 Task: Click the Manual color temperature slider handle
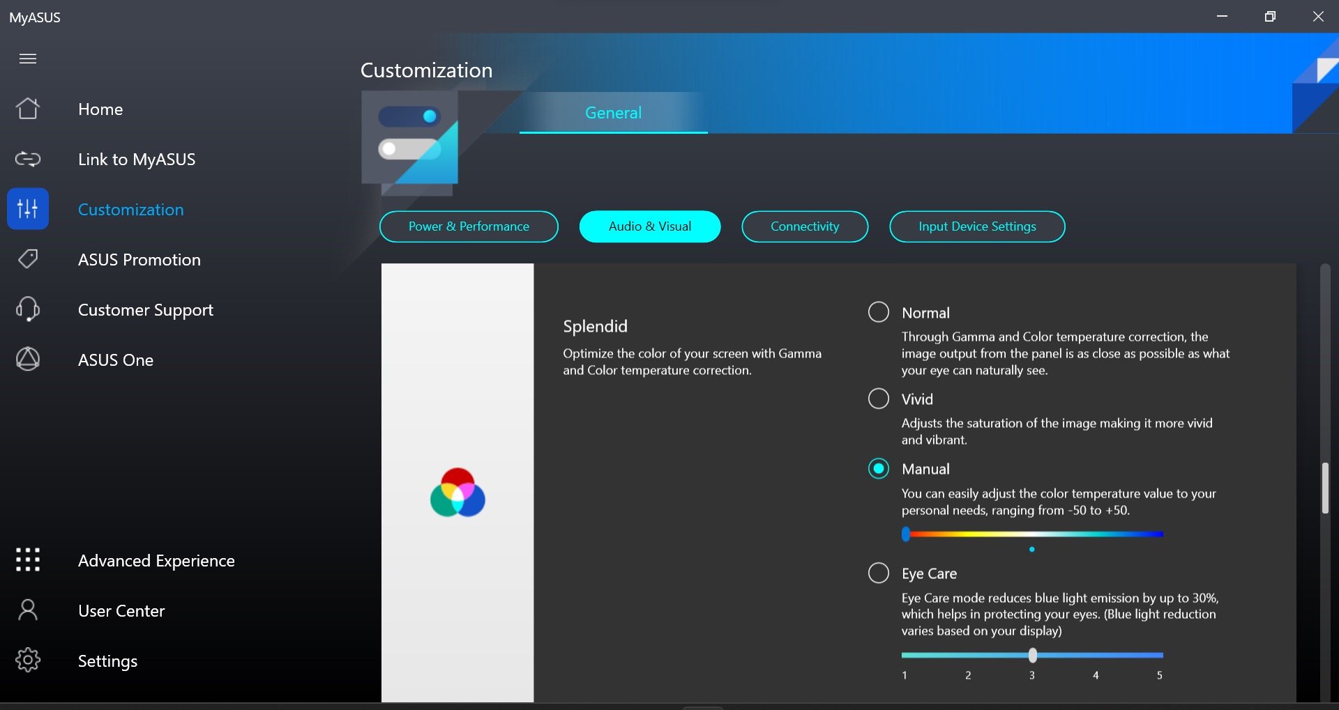(906, 534)
